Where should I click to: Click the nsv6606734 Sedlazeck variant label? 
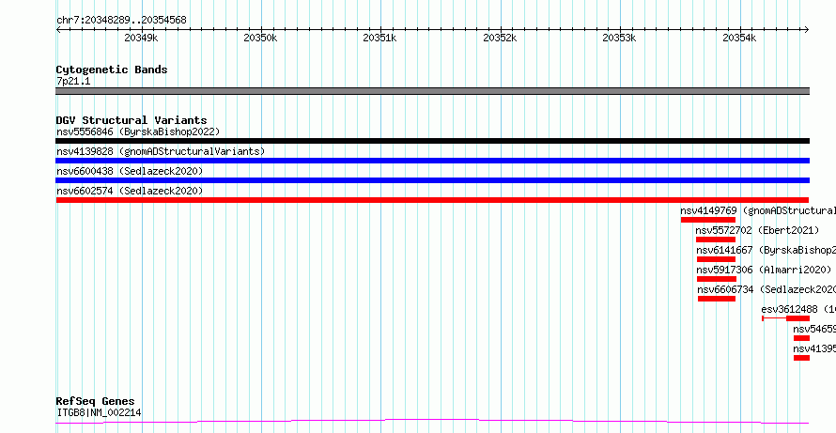[766, 289]
